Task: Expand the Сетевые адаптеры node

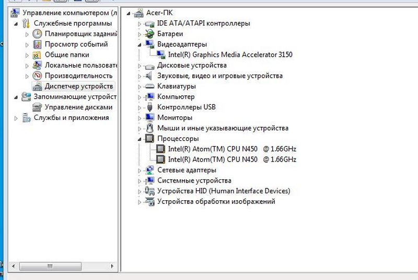Action: pos(140,171)
